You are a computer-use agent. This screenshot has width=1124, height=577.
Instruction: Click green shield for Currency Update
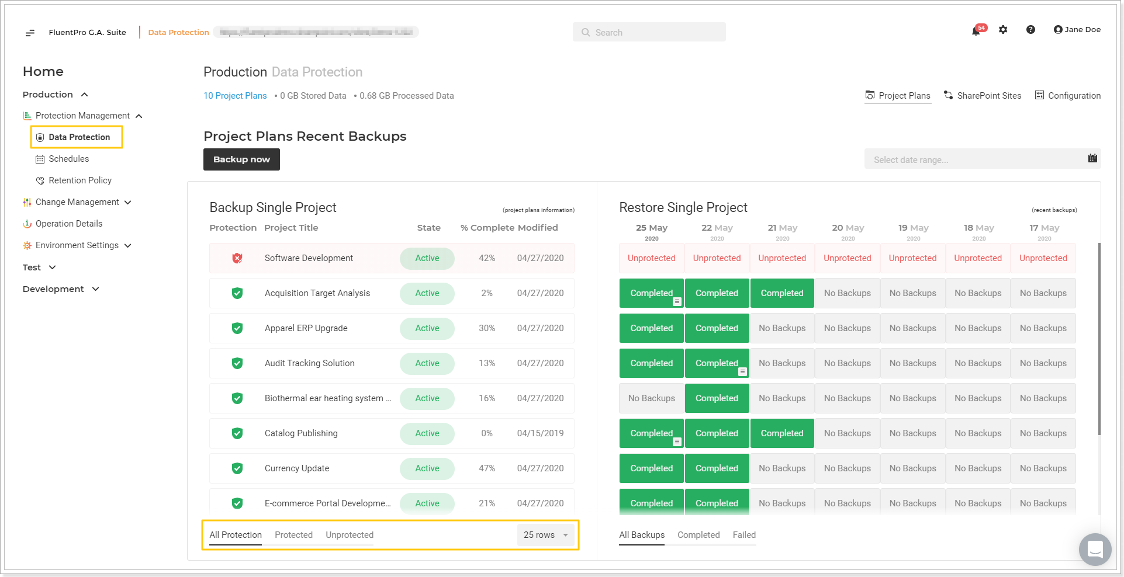point(237,468)
